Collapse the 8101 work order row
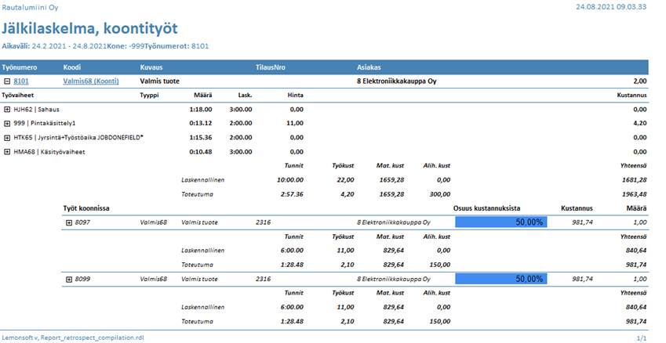Viewport: 666px width, 343px height. pos(7,81)
